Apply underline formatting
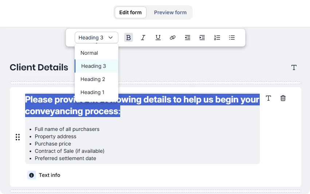The image size is (310, 194). click(158, 38)
